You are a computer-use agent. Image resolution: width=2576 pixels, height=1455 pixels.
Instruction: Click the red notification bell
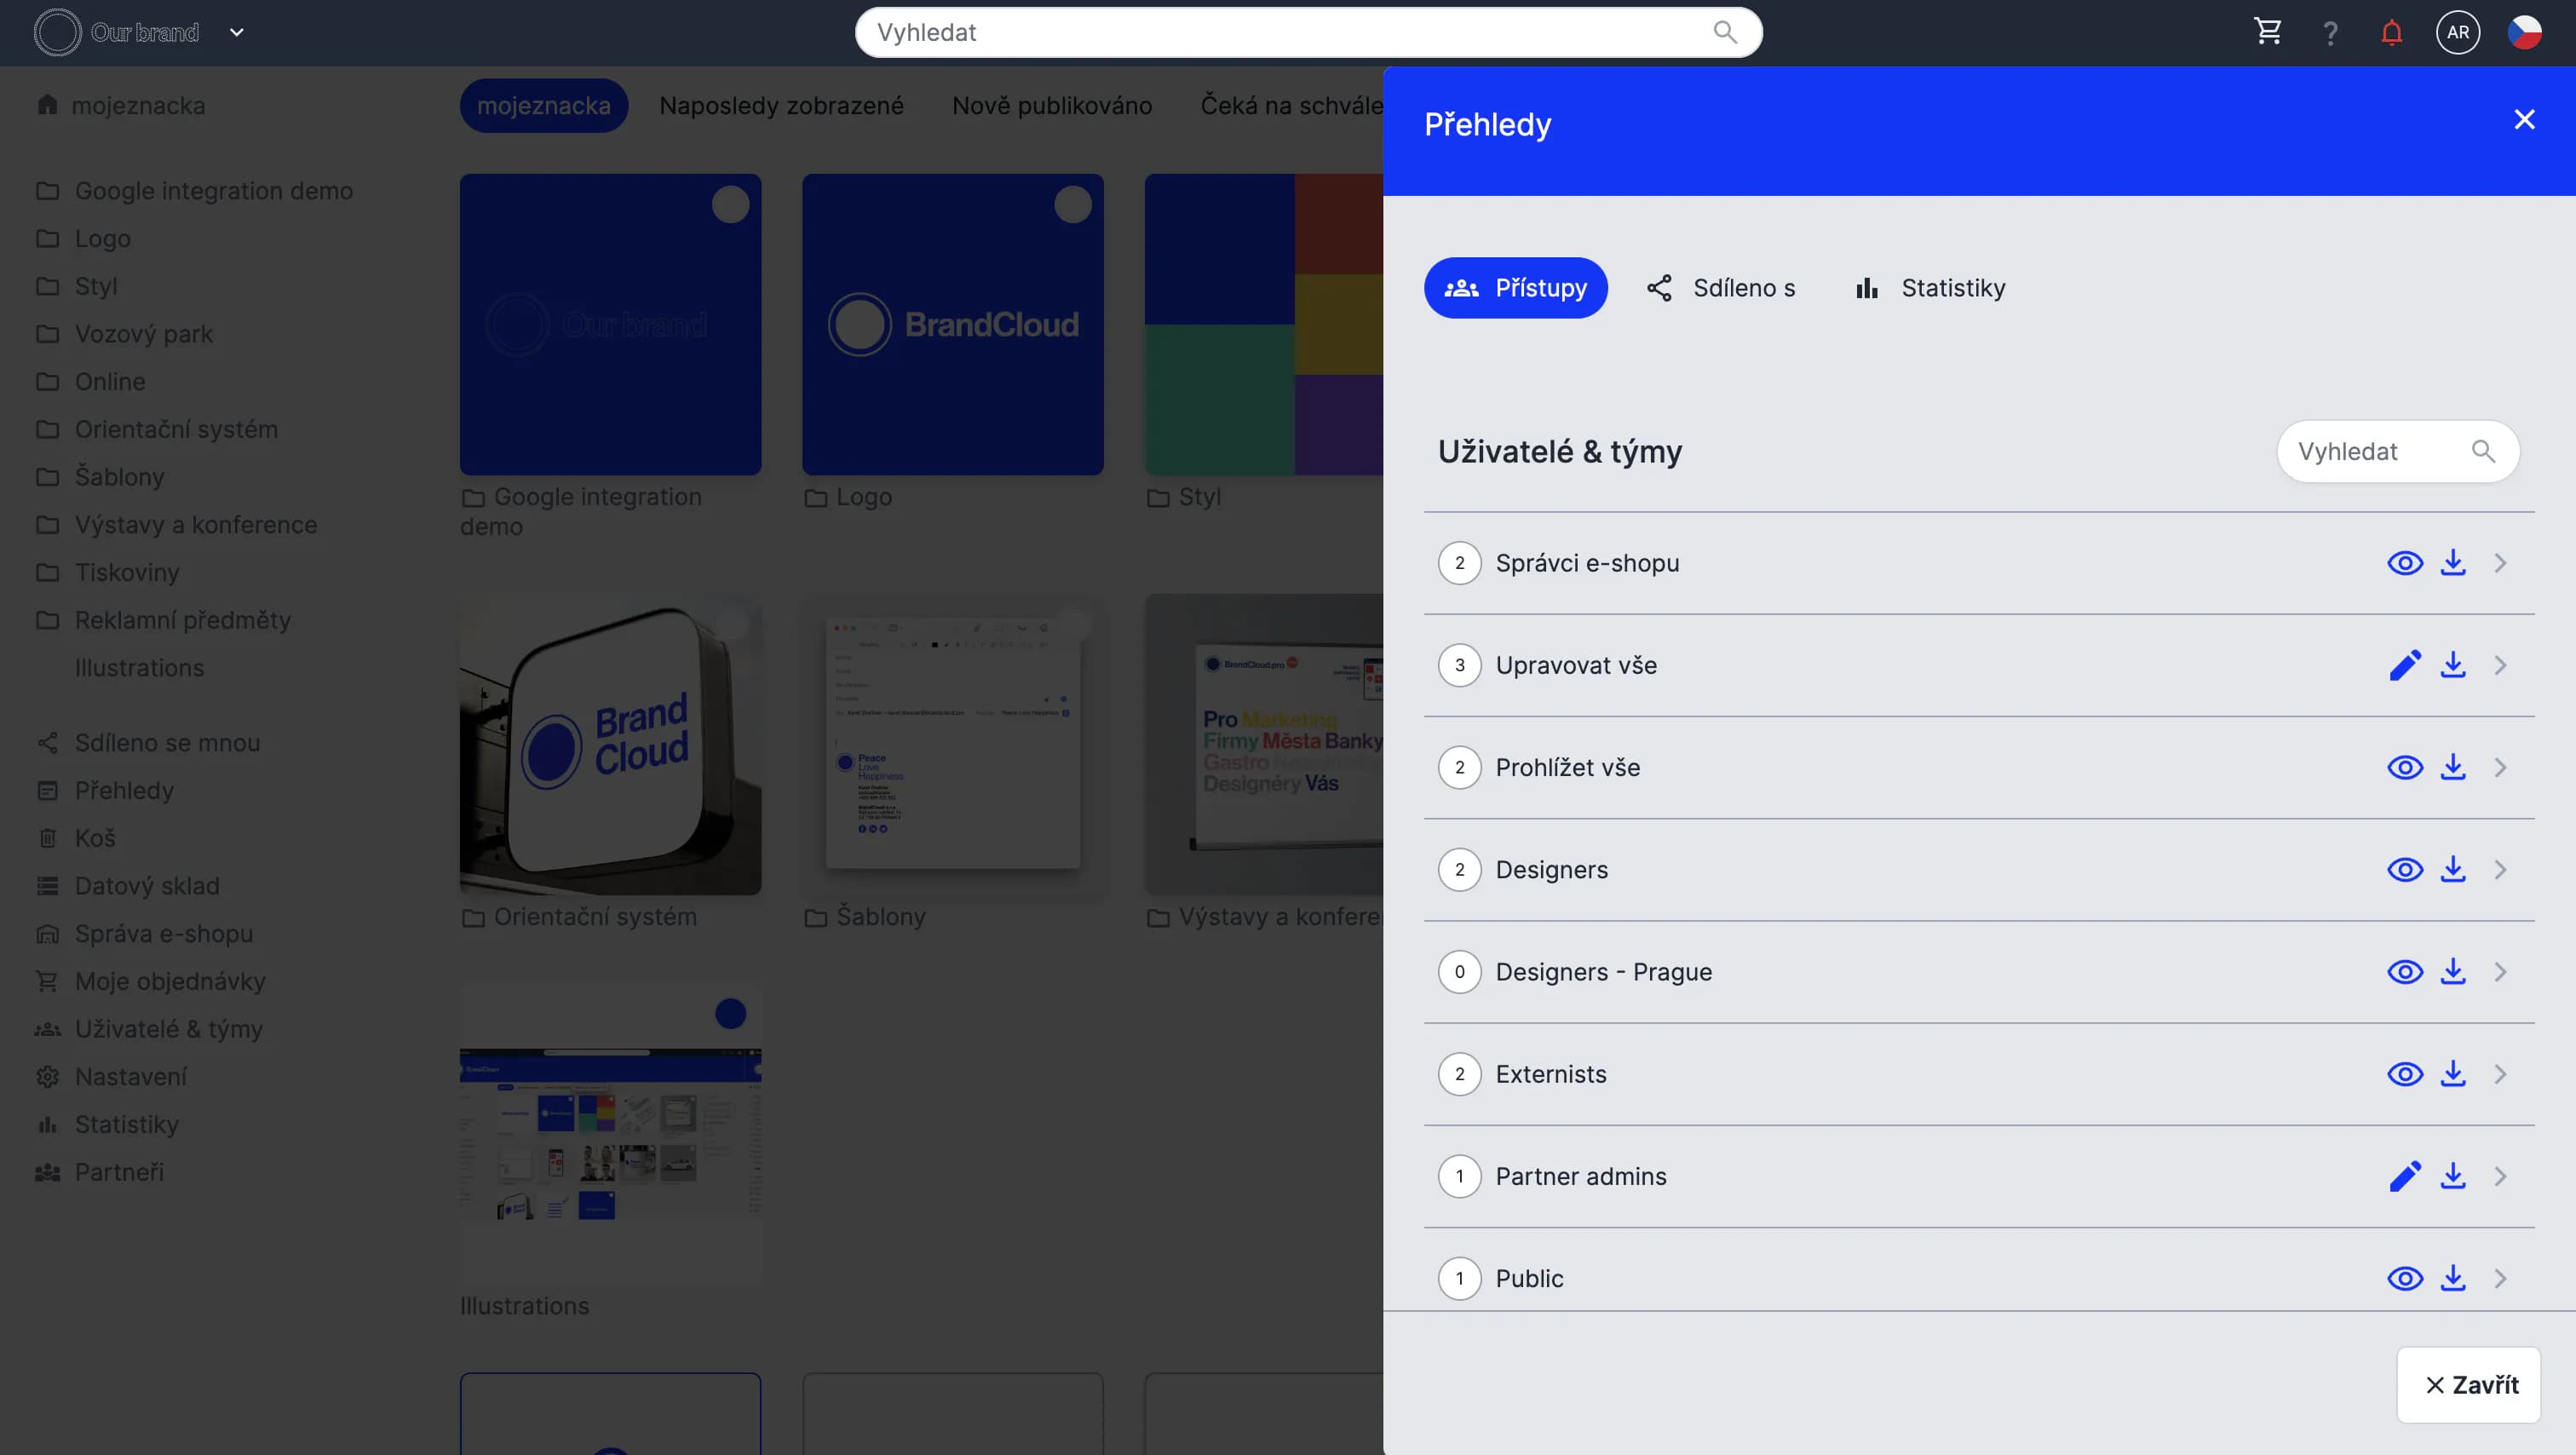click(2391, 32)
